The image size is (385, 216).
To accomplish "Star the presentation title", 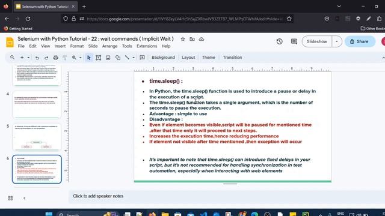I will [183, 39].
